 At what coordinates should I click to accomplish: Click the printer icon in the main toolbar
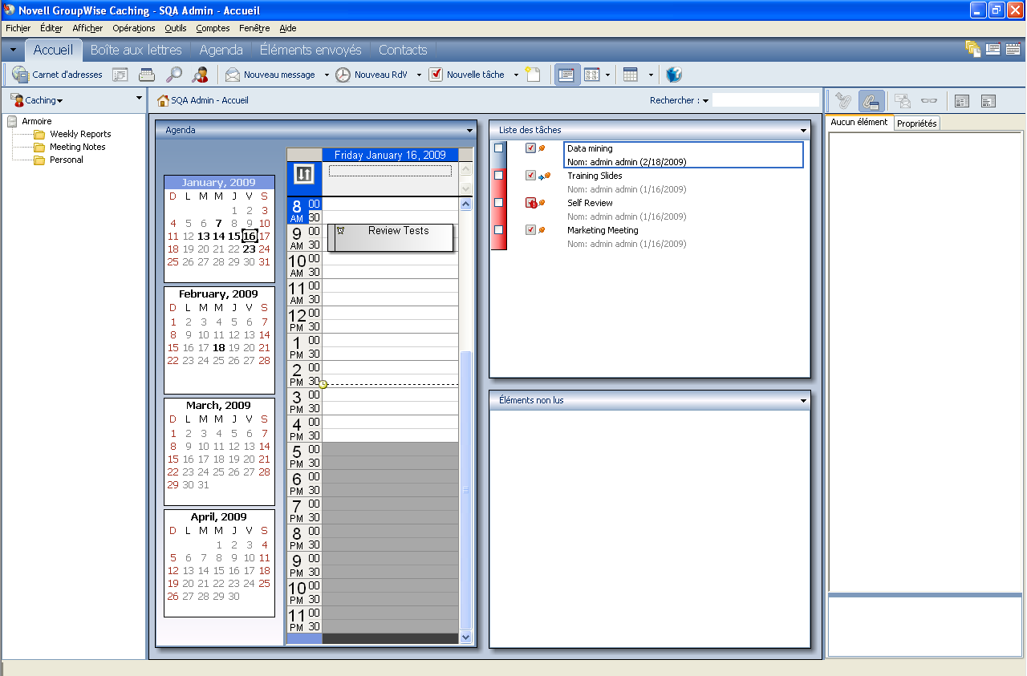(146, 75)
